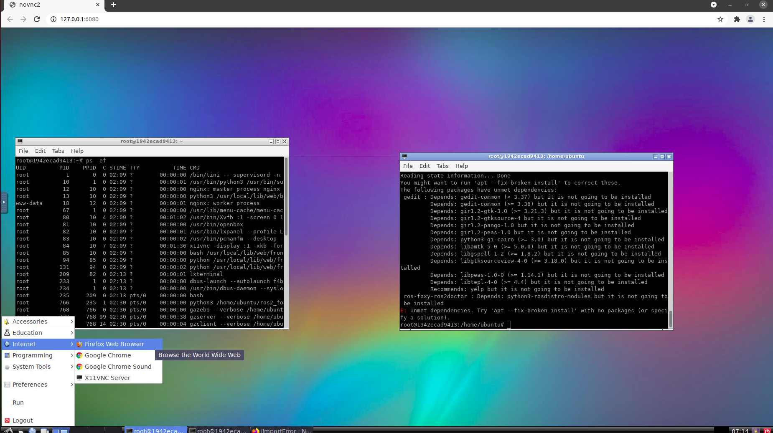Click the browser back navigation arrow
773x433 pixels.
click(x=9, y=19)
